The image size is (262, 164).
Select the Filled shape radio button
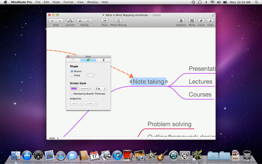72,75
